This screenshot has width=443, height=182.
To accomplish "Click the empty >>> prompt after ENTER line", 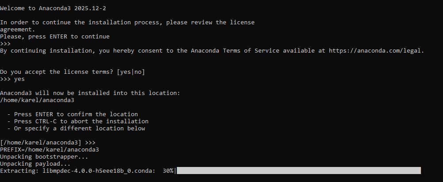I will (5, 43).
